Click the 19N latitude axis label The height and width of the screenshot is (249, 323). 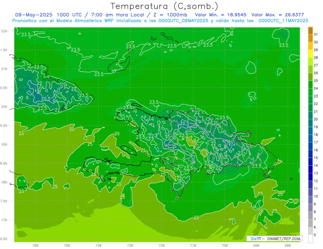4,144
